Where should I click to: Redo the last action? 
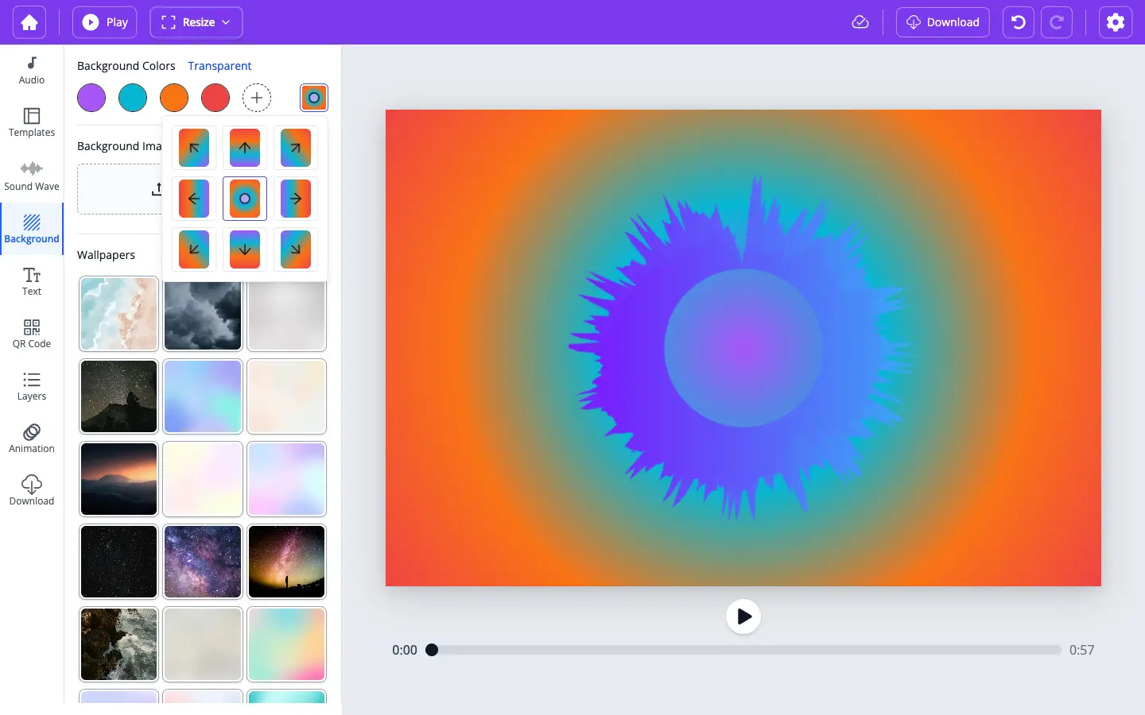point(1057,22)
